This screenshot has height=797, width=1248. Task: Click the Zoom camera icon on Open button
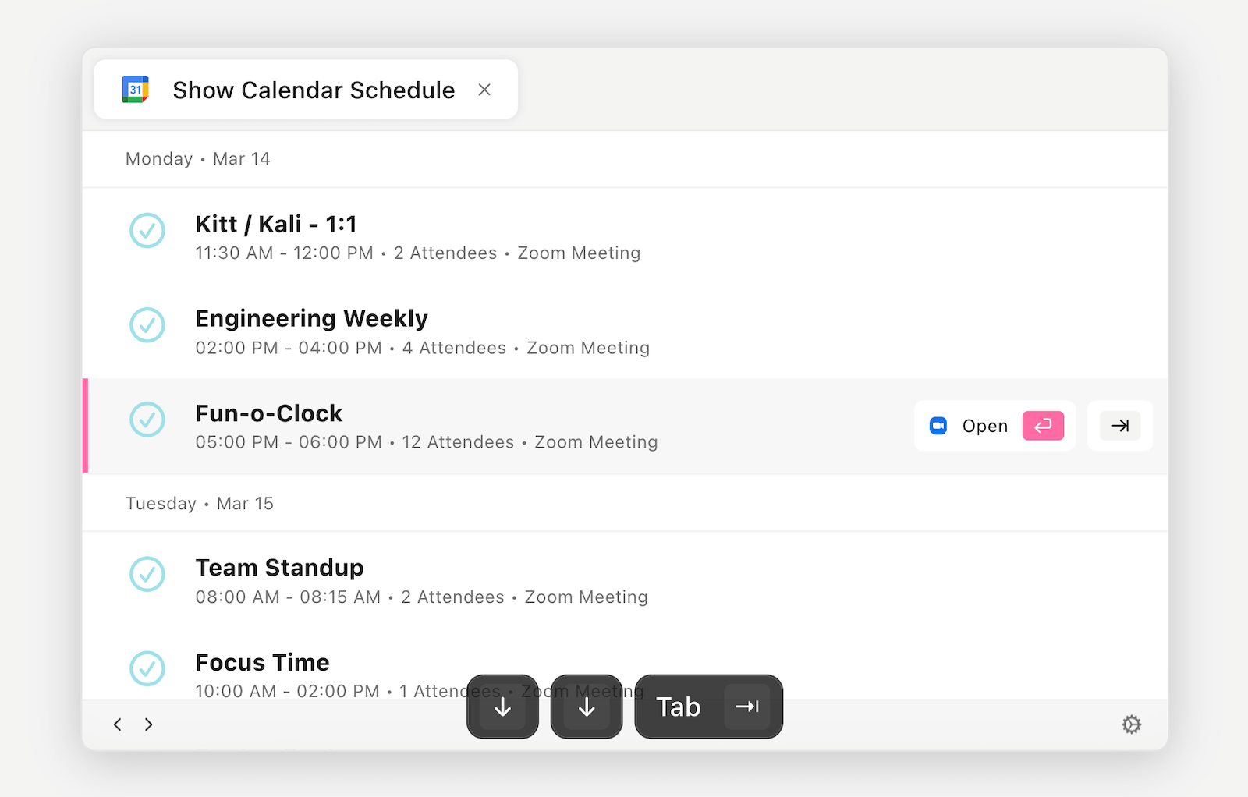938,426
